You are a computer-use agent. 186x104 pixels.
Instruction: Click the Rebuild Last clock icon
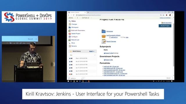70,40
